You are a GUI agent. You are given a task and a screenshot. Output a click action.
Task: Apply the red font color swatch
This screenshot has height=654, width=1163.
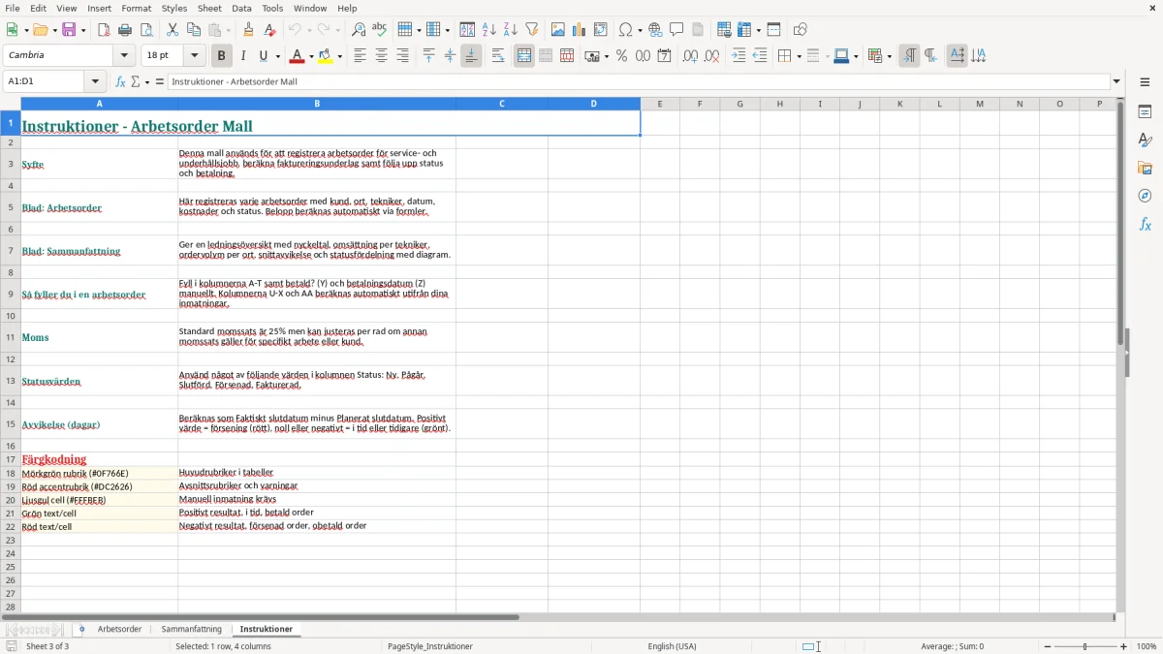click(x=298, y=56)
